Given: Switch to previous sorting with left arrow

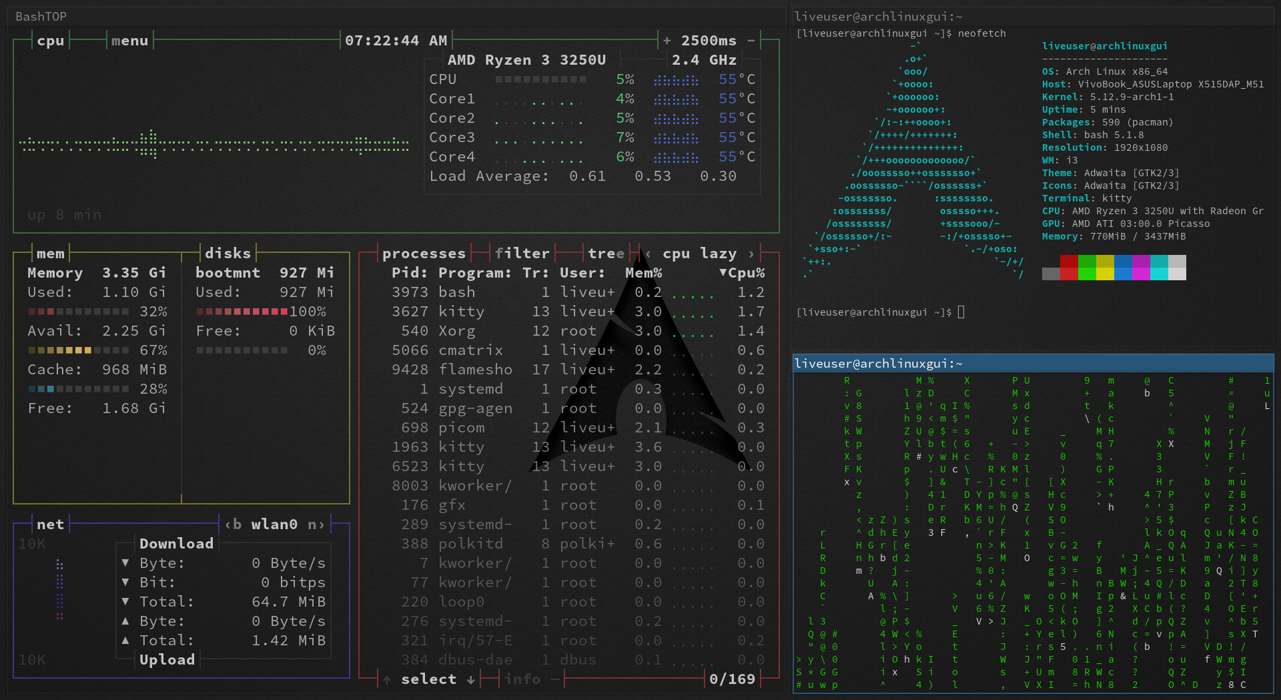Looking at the screenshot, I should pos(648,253).
